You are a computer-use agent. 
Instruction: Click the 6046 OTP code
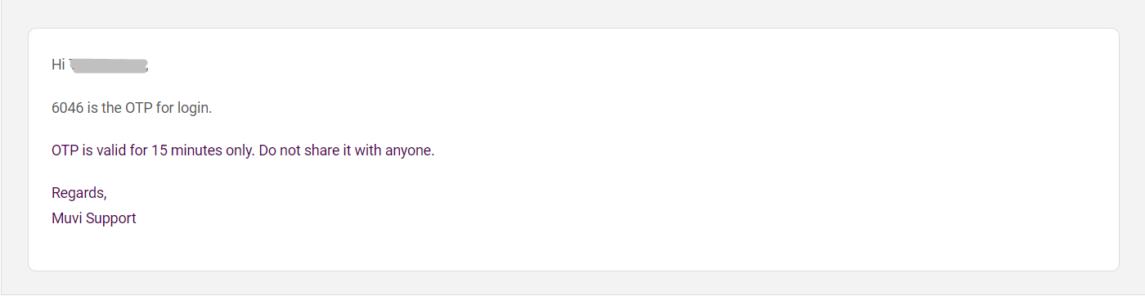[68, 108]
